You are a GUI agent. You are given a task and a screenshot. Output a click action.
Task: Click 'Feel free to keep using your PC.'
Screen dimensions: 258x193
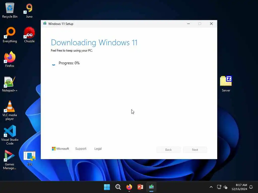tap(72, 51)
